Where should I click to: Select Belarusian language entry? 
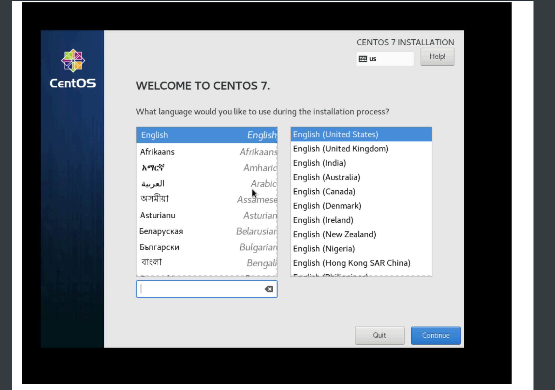click(207, 231)
